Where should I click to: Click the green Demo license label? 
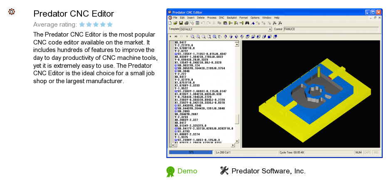[x=187, y=171]
